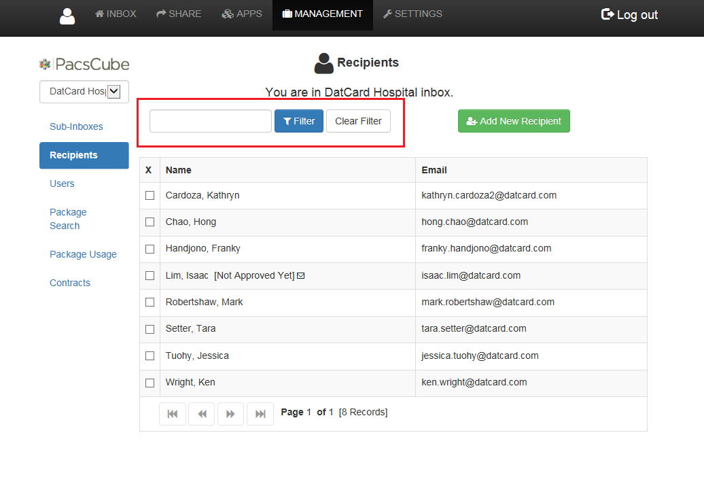704x486 pixels.
Task: Click Add New Recipient button
Action: (x=514, y=121)
